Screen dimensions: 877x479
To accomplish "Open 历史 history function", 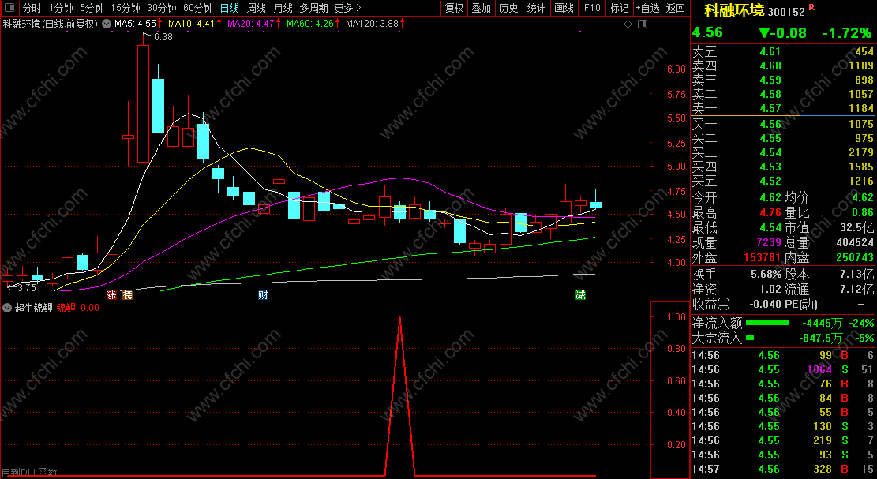I will click(508, 8).
